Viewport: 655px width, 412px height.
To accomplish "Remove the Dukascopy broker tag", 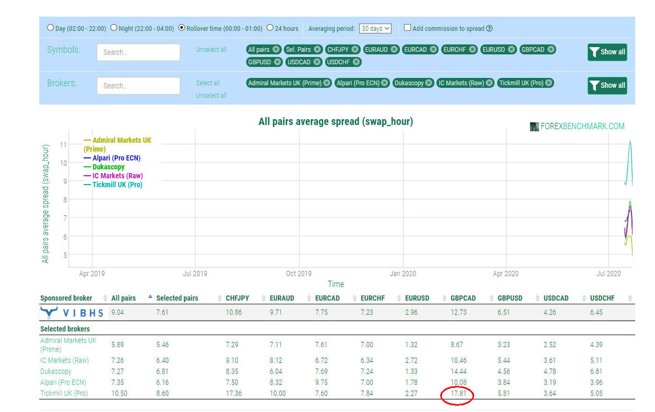I will [429, 82].
